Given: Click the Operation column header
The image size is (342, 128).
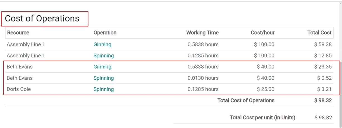Looking at the screenshot, I should click(x=105, y=32).
